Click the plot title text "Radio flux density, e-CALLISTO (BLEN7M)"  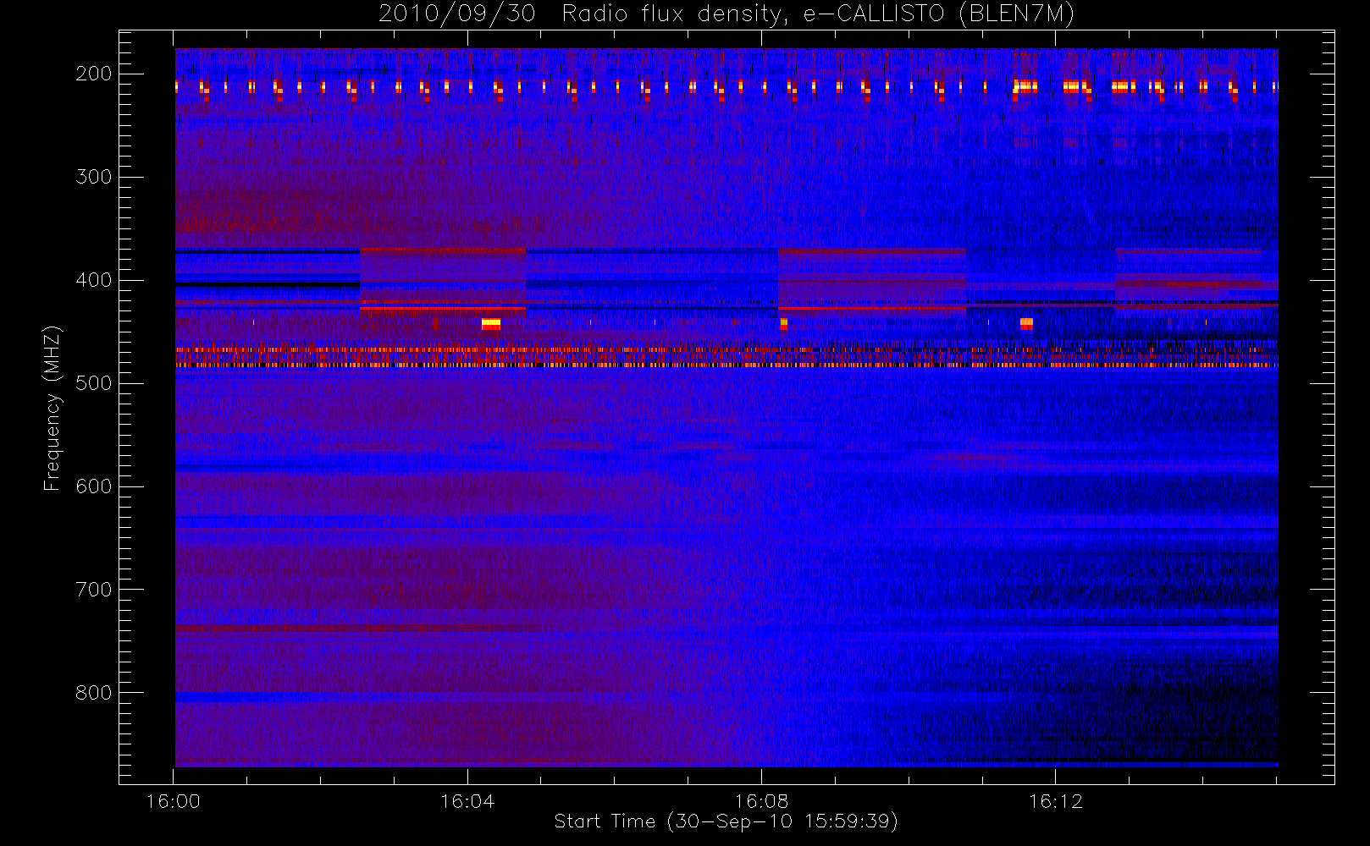pyautogui.click(x=818, y=14)
